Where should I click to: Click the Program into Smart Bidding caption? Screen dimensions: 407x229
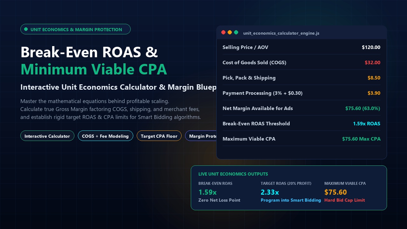(x=291, y=200)
